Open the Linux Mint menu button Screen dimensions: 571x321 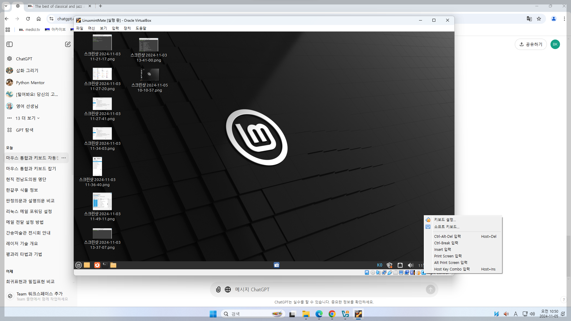point(79,265)
